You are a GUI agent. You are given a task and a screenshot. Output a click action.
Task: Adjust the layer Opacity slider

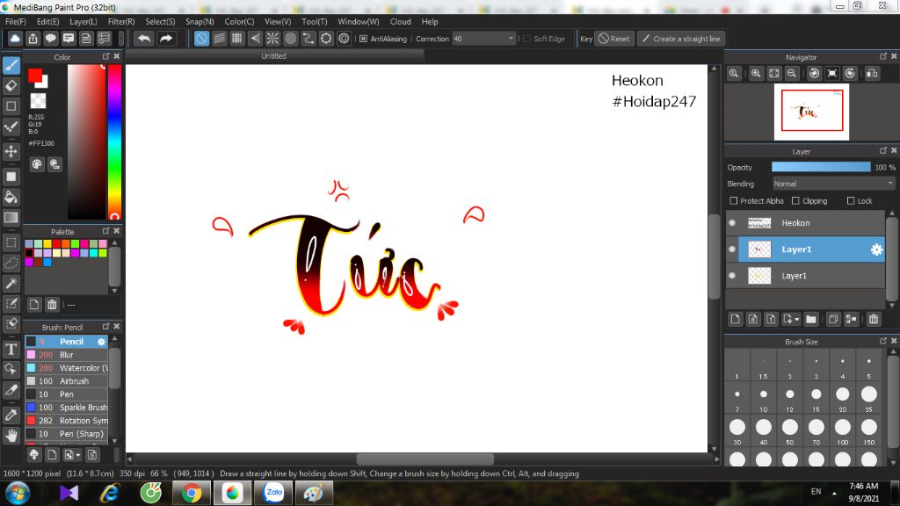(821, 167)
